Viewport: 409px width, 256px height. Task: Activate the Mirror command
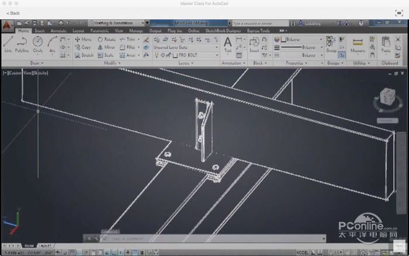tap(106, 47)
